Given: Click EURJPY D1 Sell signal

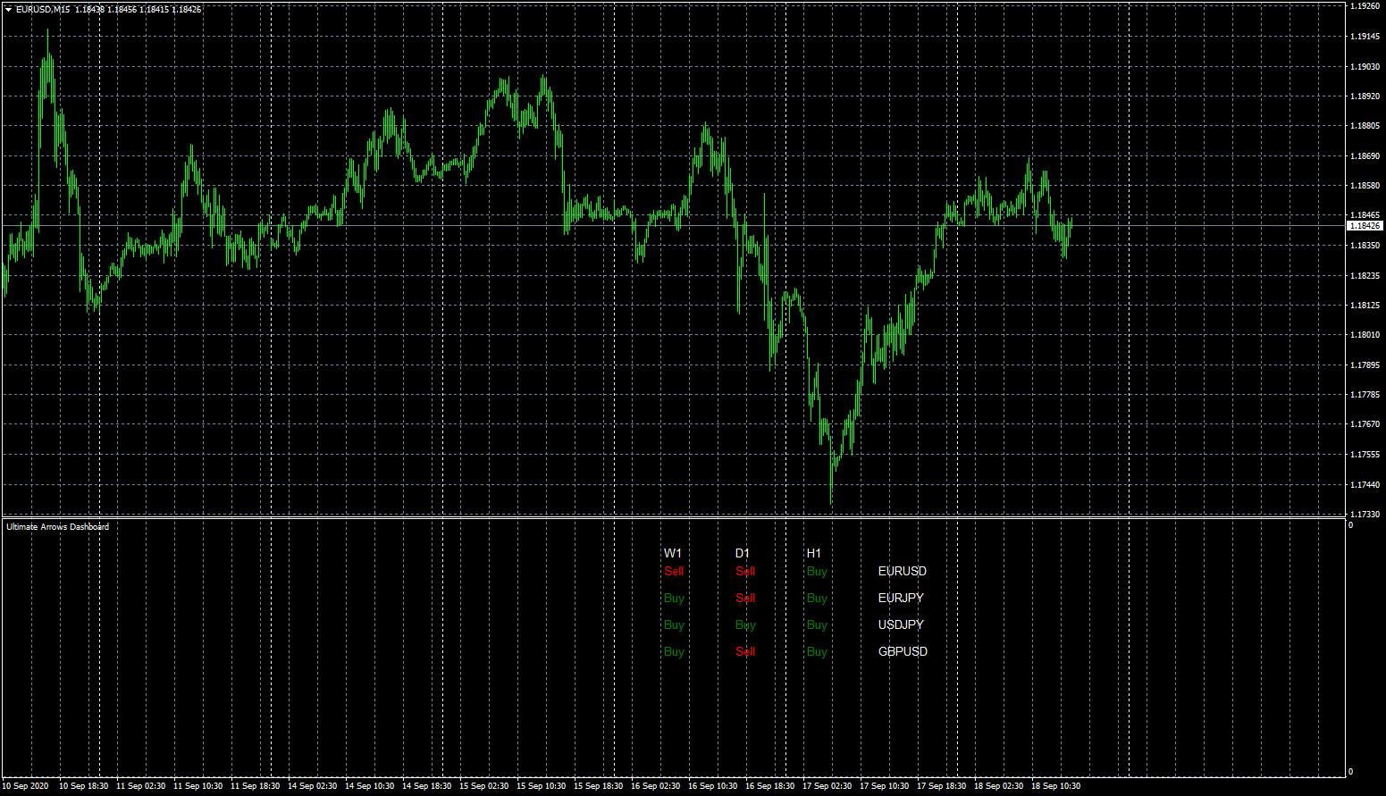Looking at the screenshot, I should click(745, 598).
